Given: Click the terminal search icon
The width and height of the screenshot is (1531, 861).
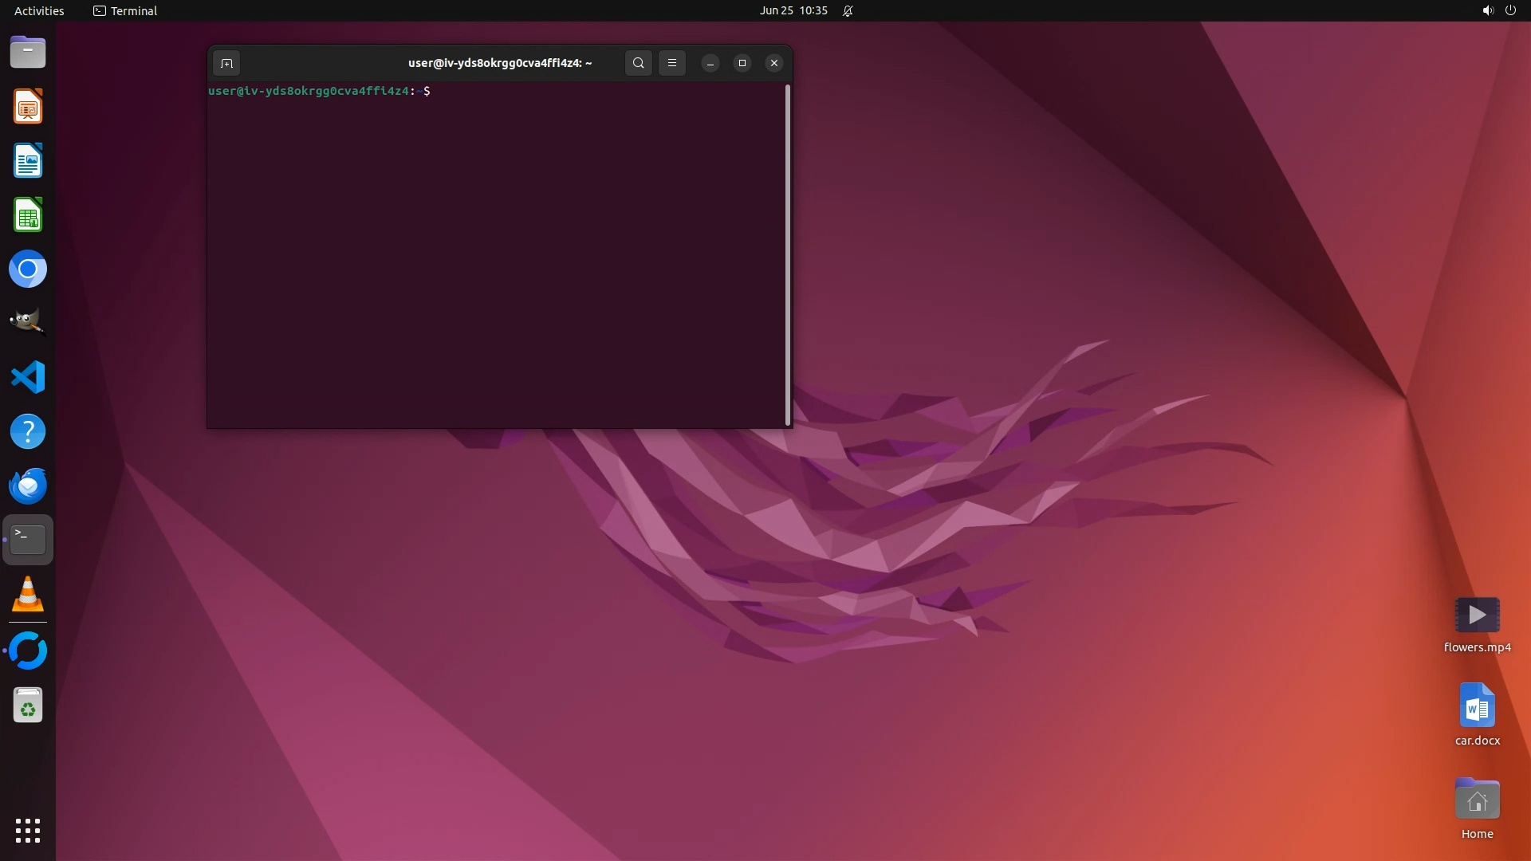Looking at the screenshot, I should tap(638, 63).
